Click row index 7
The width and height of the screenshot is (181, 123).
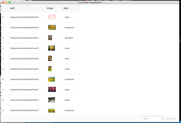[x=3, y=90]
